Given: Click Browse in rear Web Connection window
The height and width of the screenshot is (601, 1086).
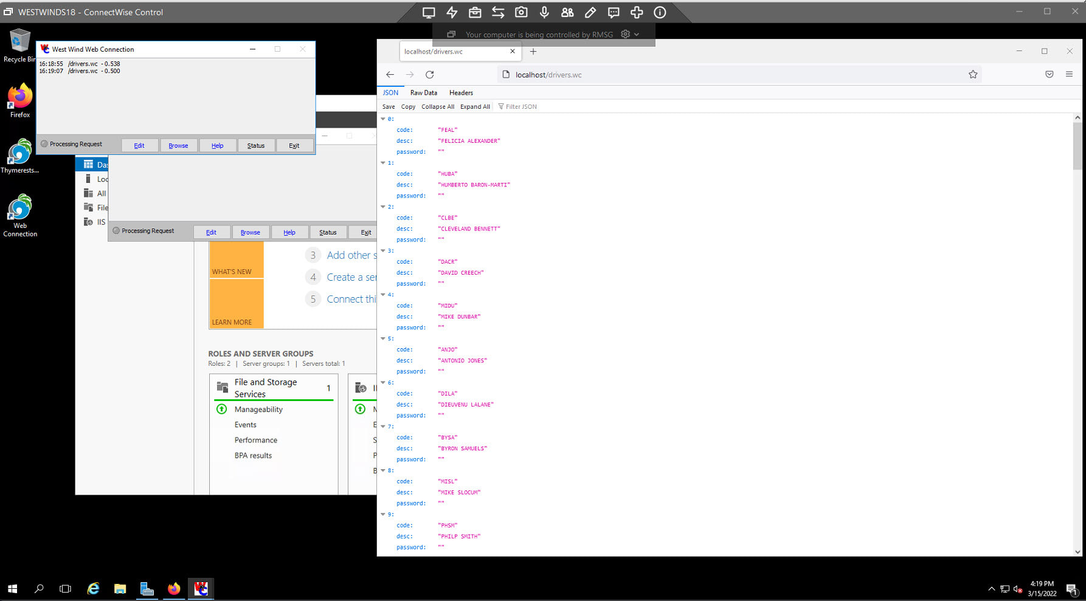Looking at the screenshot, I should pyautogui.click(x=250, y=233).
